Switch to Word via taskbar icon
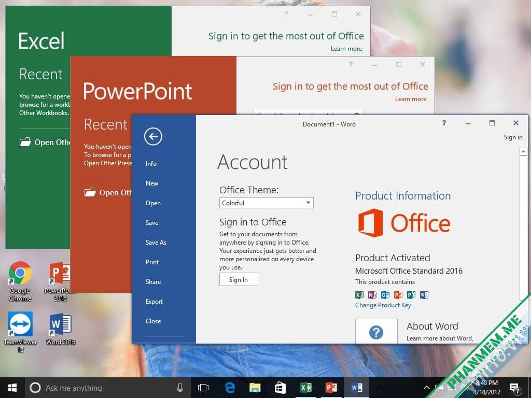Viewport: 531px width, 398px height. pyautogui.click(x=356, y=388)
